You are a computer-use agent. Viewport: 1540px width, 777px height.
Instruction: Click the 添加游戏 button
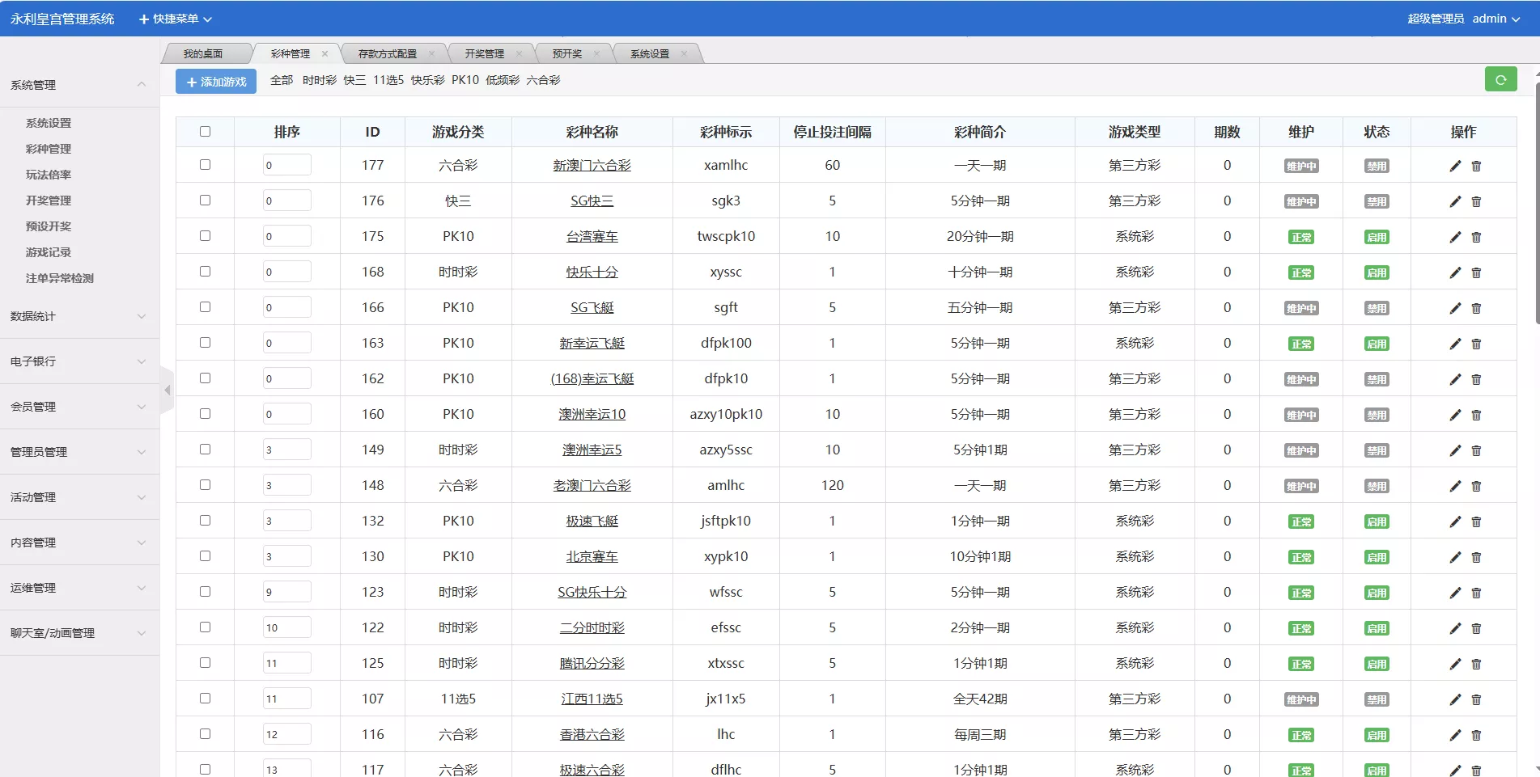coord(216,82)
